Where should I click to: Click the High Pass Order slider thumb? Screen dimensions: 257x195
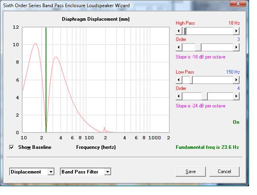click(198, 47)
